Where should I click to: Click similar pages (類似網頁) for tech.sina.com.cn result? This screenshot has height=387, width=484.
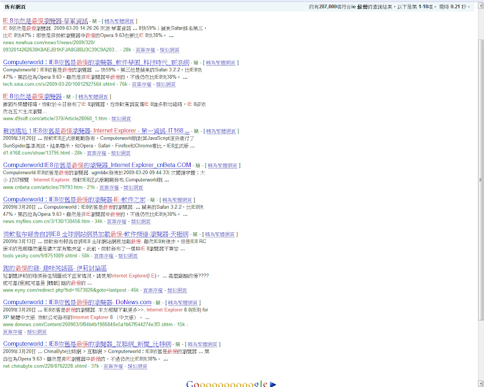pyautogui.click(x=166, y=84)
